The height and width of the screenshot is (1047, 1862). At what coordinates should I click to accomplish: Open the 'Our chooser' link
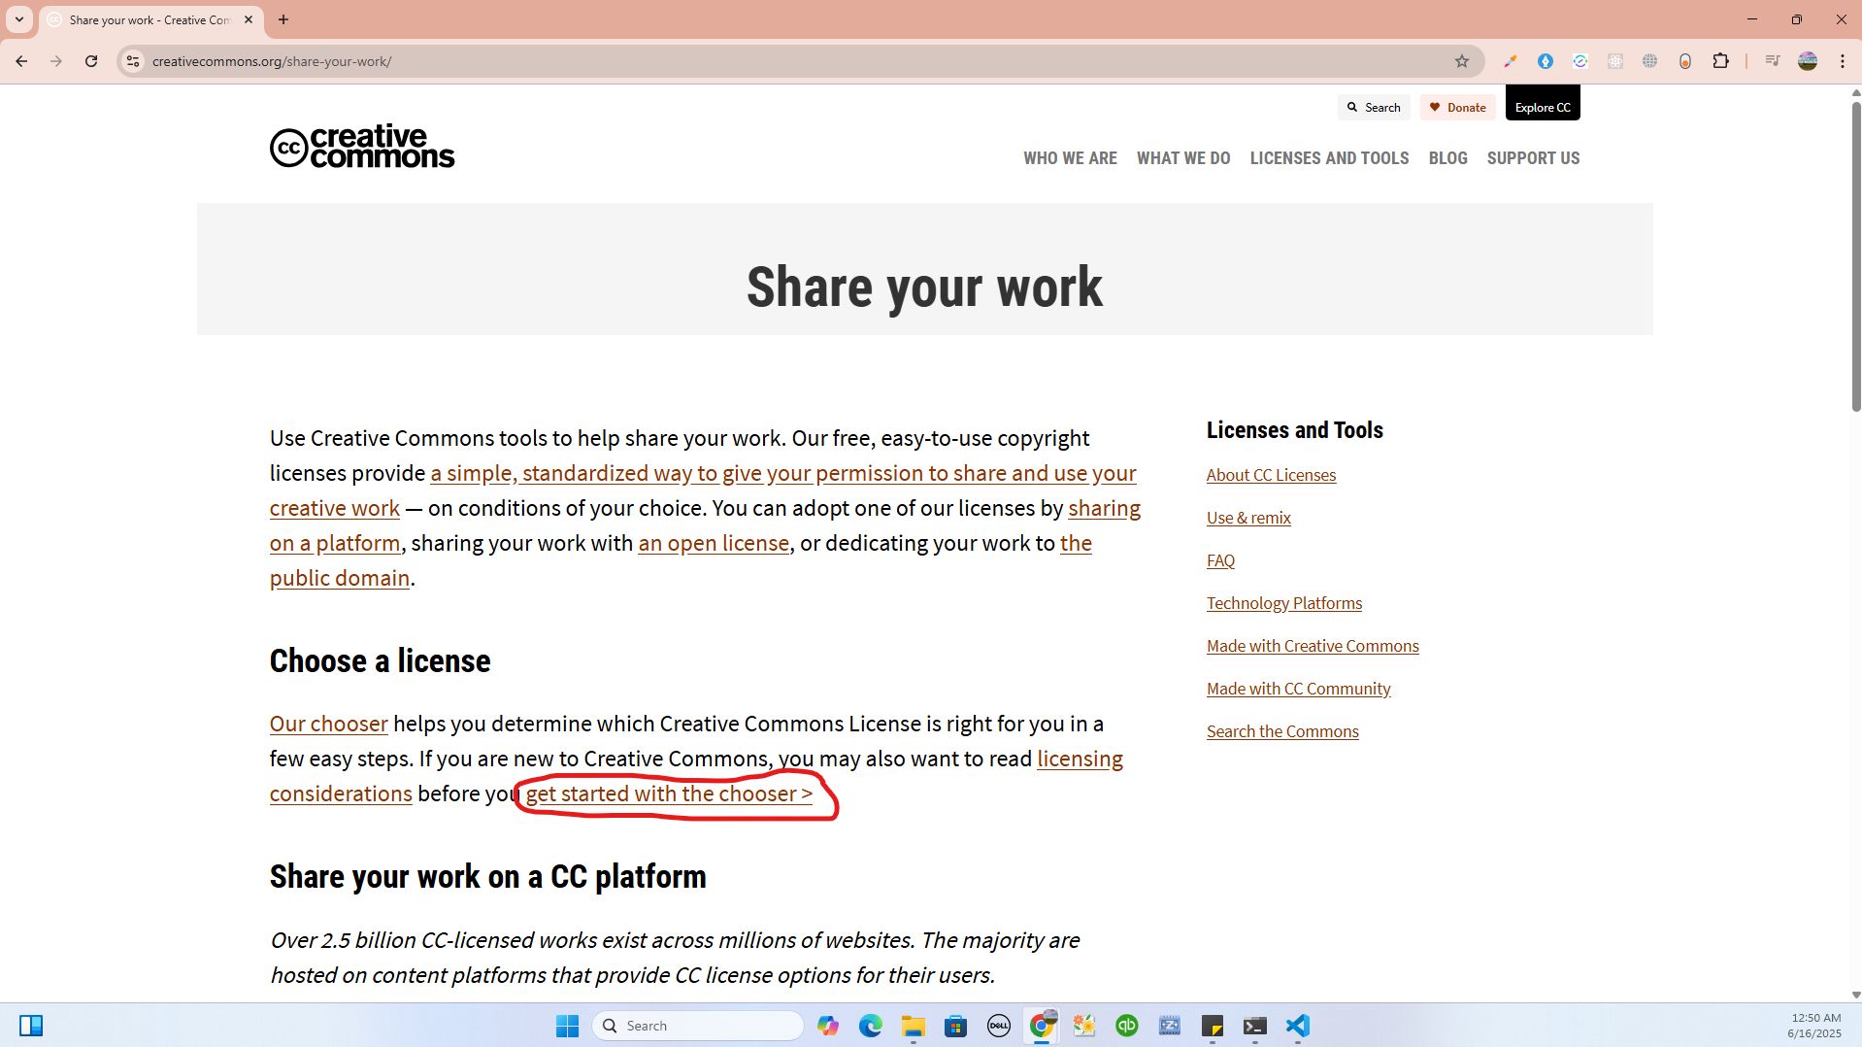[328, 724]
